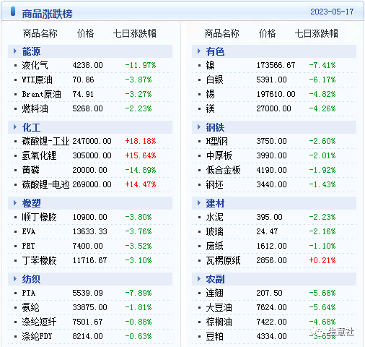Select the 黄磷 commodity name
This screenshot has height=347, width=365.
pyautogui.click(x=30, y=170)
